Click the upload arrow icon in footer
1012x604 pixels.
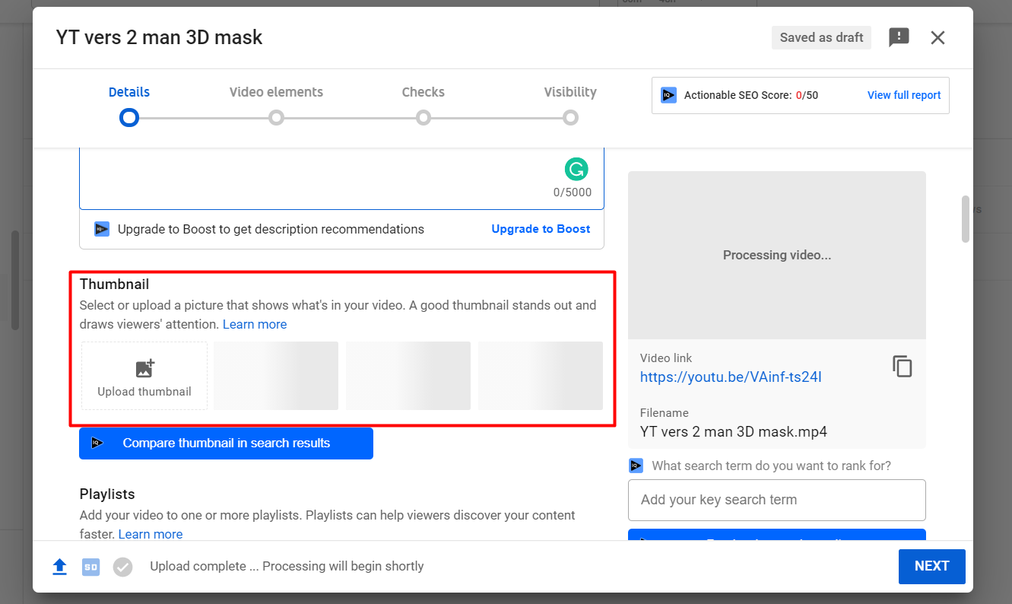[x=59, y=567]
